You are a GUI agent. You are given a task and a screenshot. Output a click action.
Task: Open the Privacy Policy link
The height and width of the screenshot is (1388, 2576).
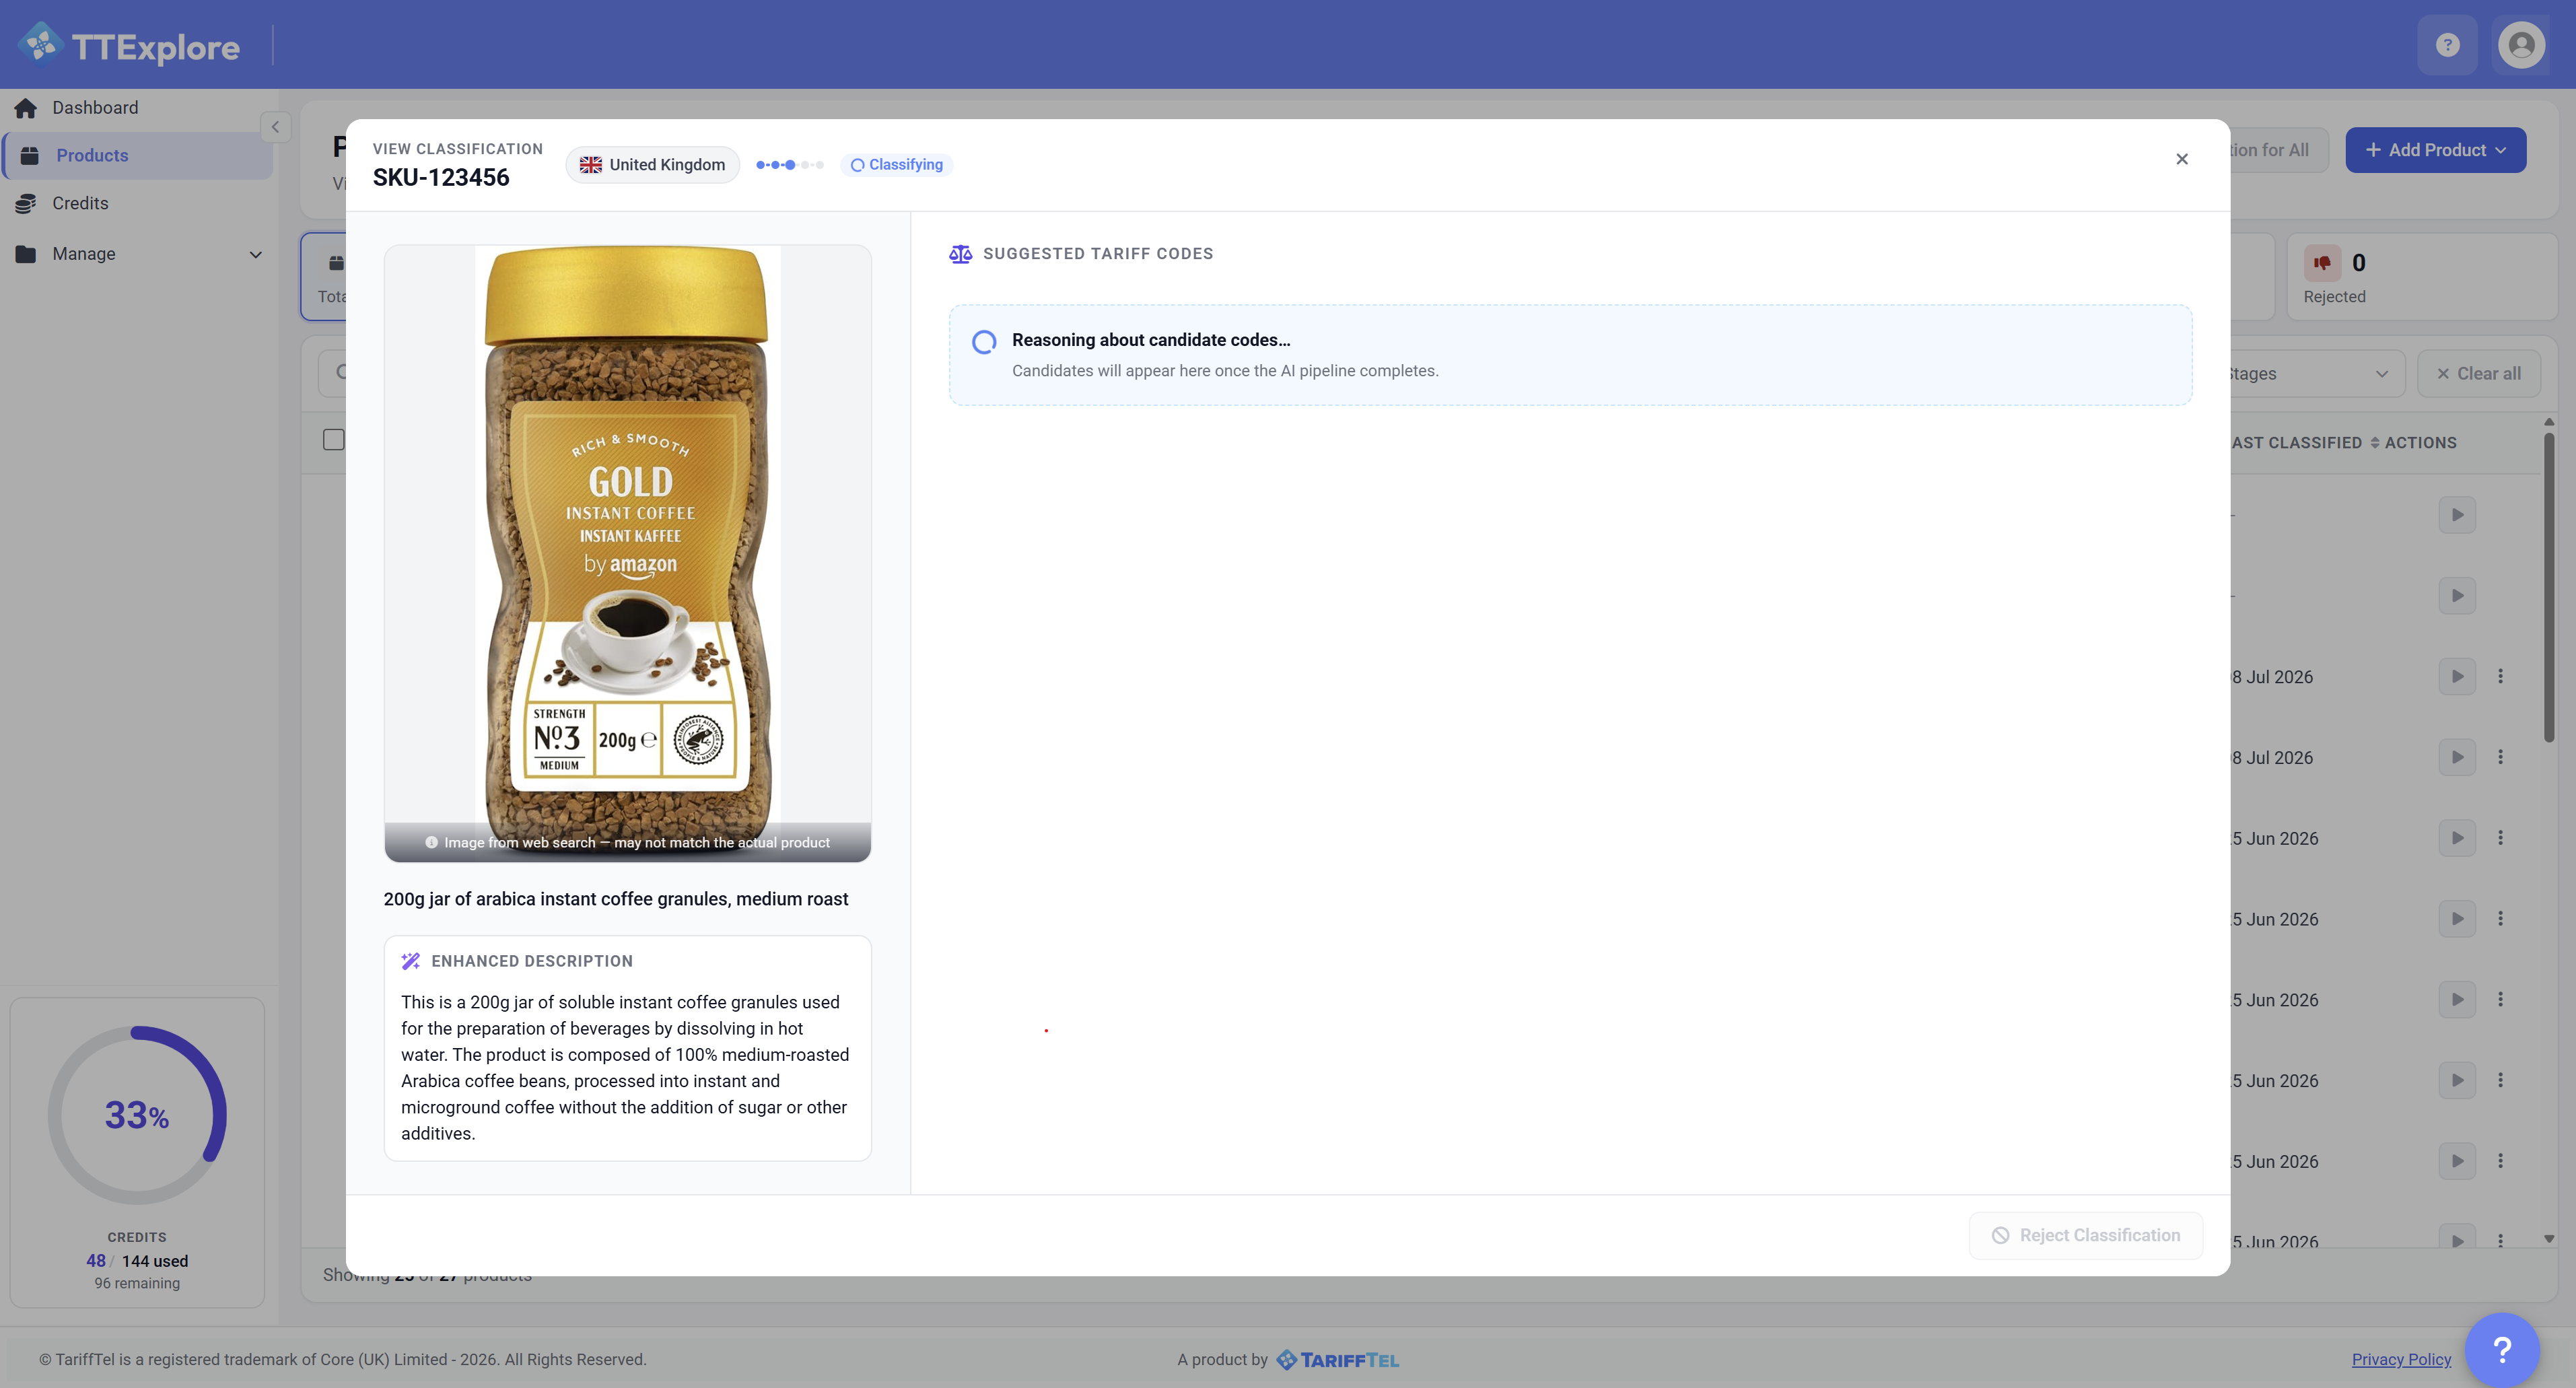click(x=2400, y=1360)
